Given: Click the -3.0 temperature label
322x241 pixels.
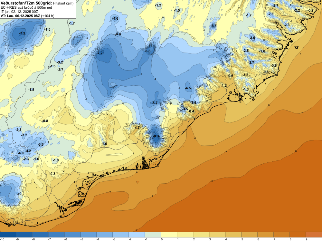Looking at the screenshot, I should 252,38.
